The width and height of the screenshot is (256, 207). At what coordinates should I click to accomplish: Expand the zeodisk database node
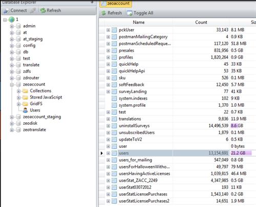coord(12,123)
